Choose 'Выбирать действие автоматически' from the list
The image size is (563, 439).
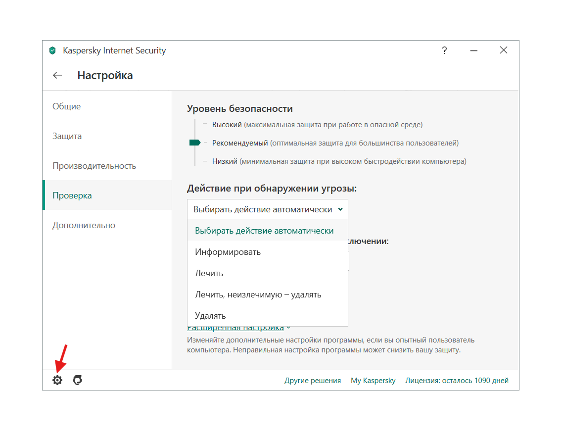click(x=268, y=231)
